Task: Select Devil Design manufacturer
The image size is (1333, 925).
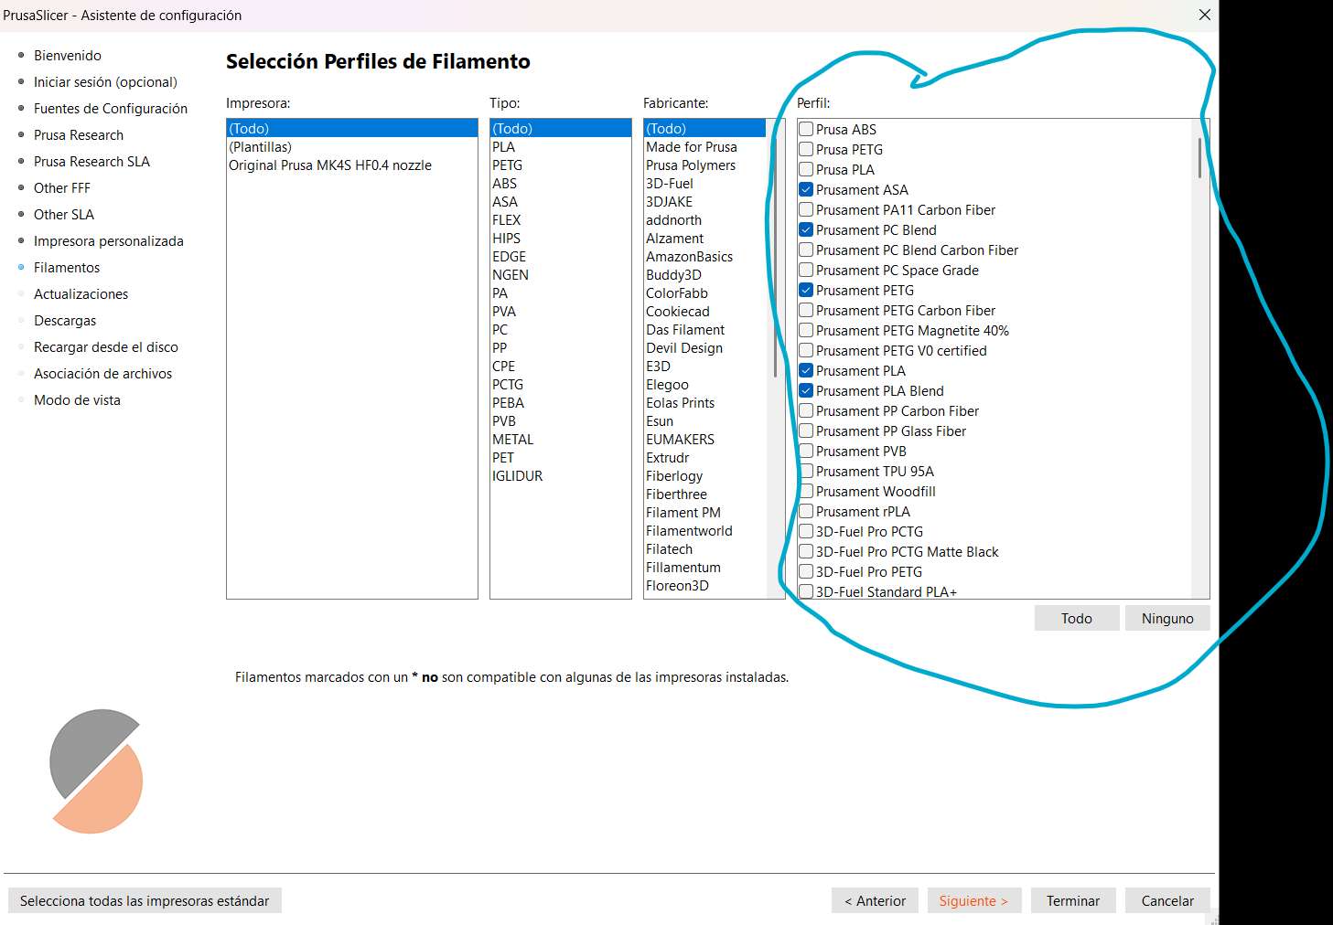Action: click(x=705, y=348)
